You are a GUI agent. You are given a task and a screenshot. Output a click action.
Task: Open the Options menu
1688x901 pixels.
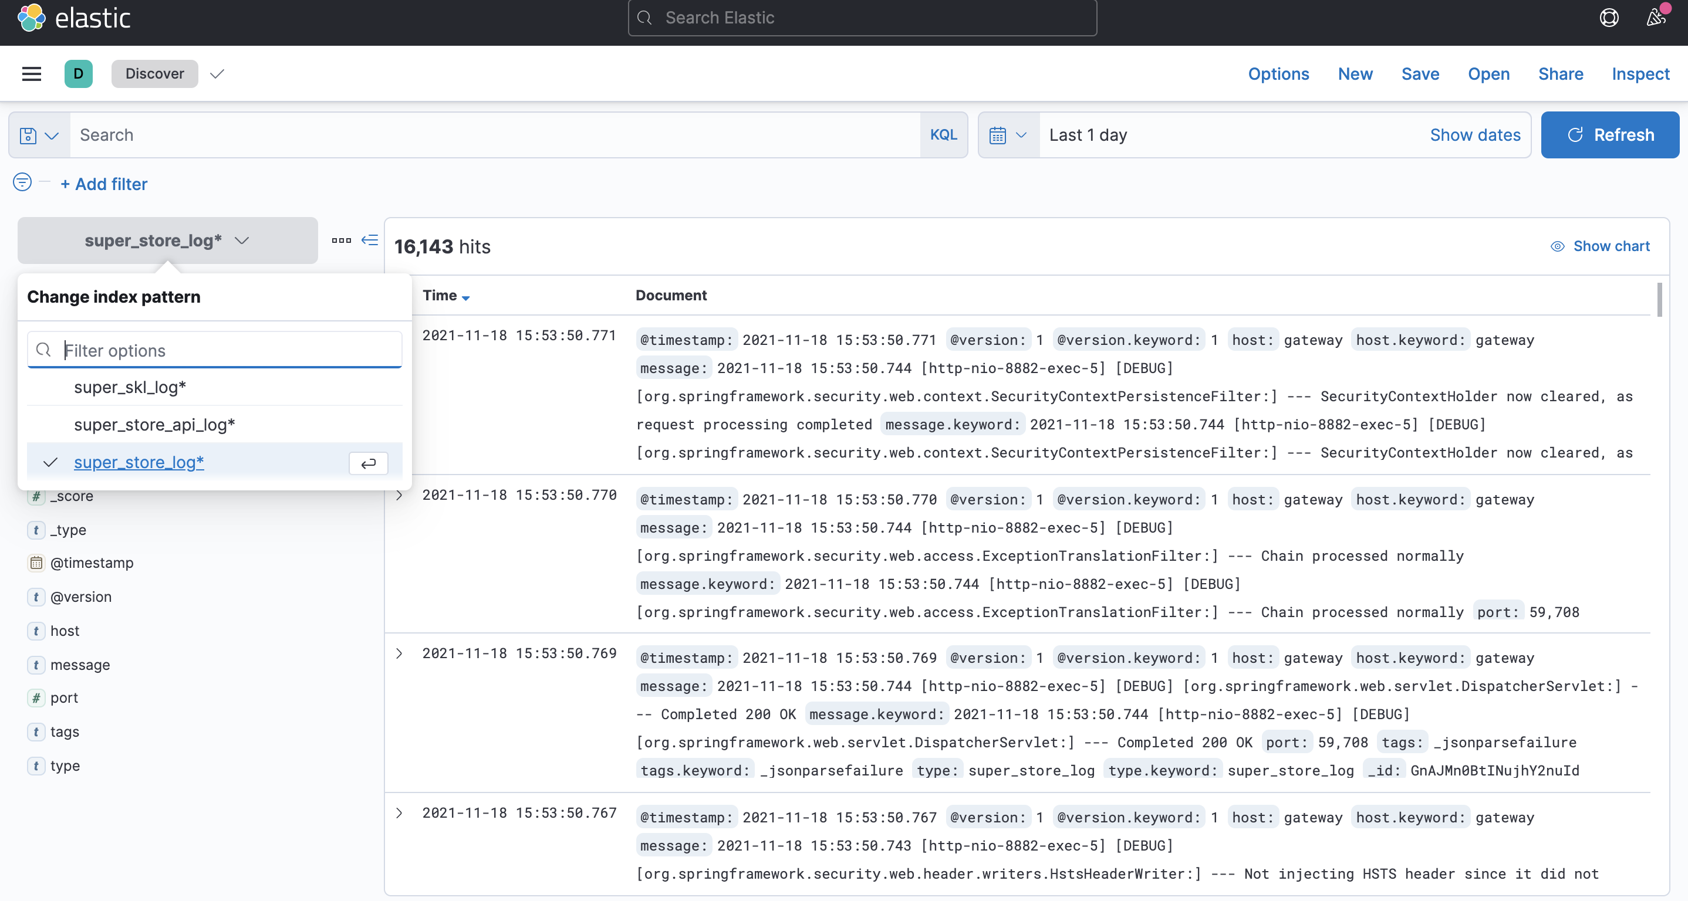point(1278,74)
